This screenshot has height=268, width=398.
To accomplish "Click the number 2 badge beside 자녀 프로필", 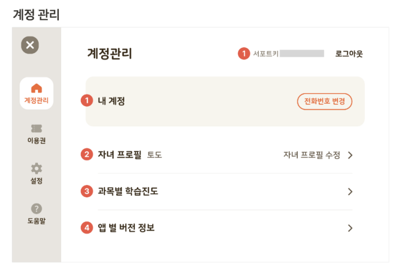I will (x=87, y=155).
